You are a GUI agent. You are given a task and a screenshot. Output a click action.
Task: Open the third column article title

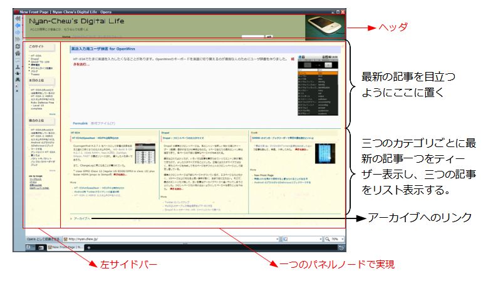point(283,138)
